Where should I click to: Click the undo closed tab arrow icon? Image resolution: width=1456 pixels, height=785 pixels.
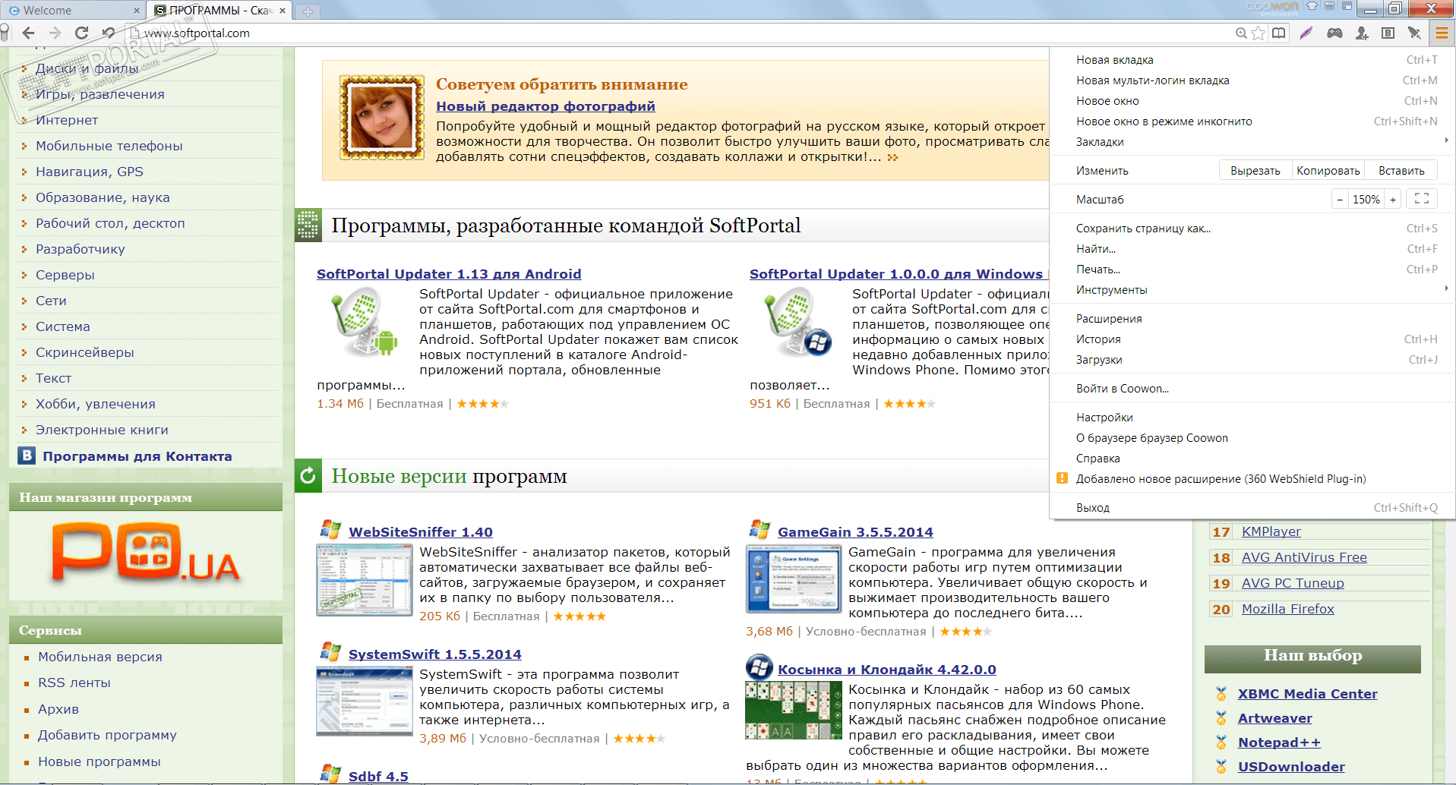point(109,33)
